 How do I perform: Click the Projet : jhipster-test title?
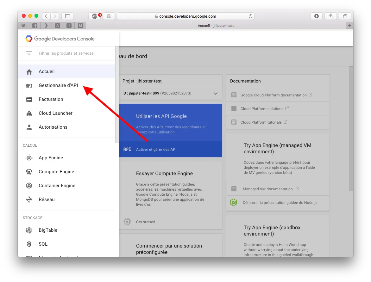point(142,81)
